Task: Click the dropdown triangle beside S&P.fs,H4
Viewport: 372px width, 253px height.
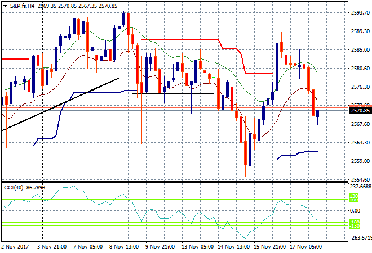Action: pyautogui.click(x=5, y=6)
